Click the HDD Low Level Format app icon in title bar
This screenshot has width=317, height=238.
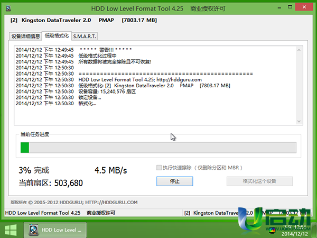point(8,8)
